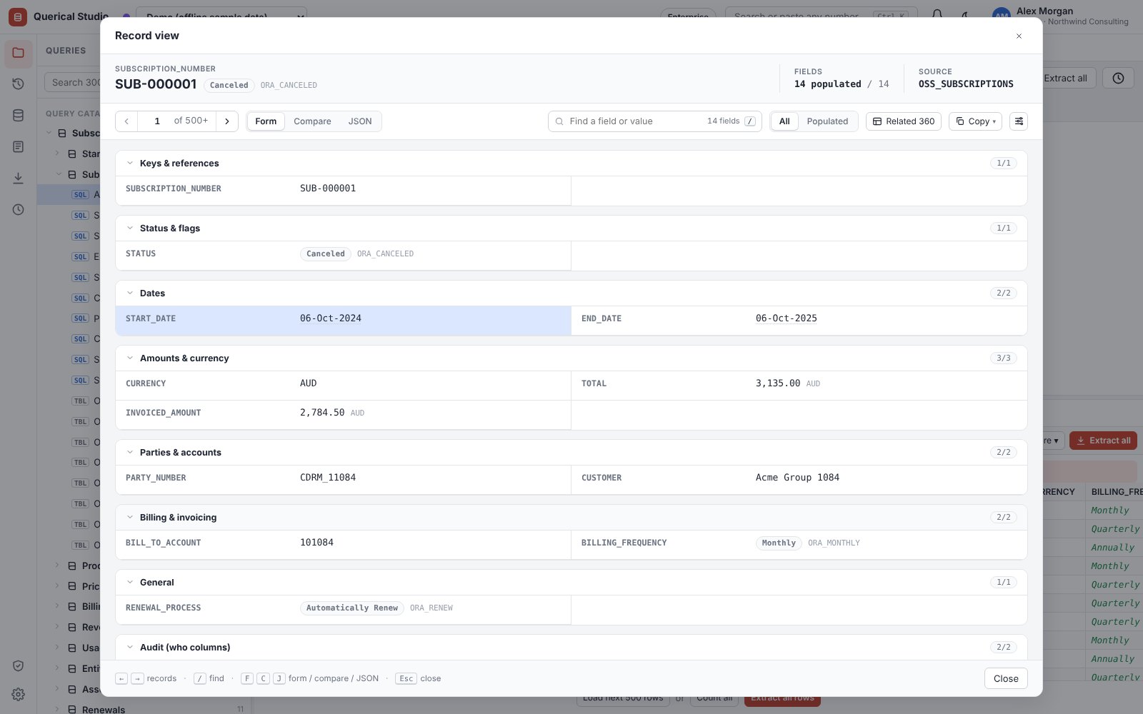Image resolution: width=1143 pixels, height=714 pixels.
Task: Show only Populated fields
Action: (827, 121)
